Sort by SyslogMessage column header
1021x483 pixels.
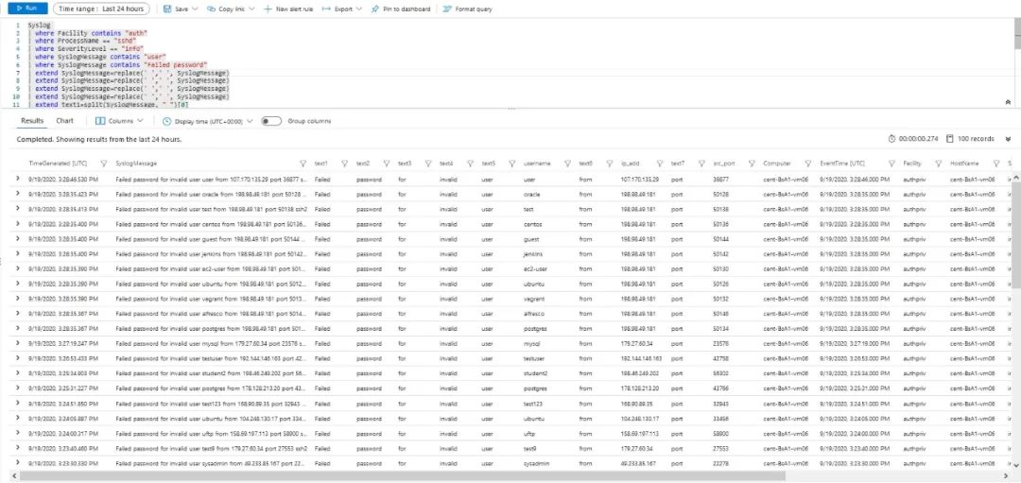135,164
